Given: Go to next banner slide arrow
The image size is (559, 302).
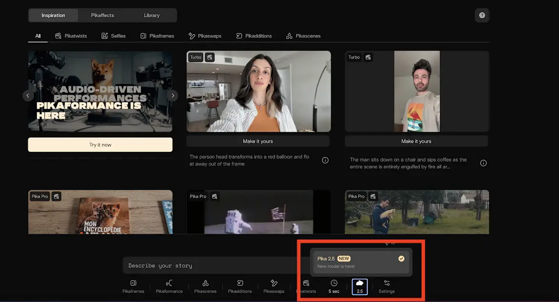Looking at the screenshot, I should click(x=172, y=96).
